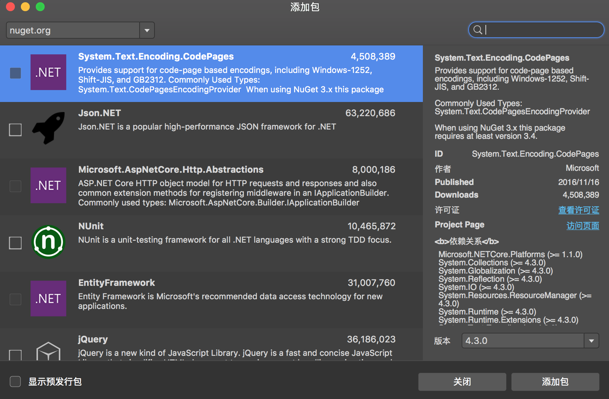Click download count 10,465,872

372,226
